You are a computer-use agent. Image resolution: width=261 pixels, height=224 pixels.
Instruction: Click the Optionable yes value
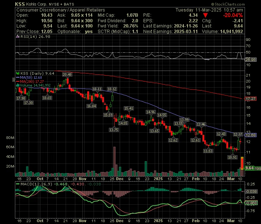tap(89, 32)
